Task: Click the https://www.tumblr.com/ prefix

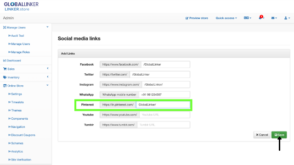Action: [x=119, y=125]
